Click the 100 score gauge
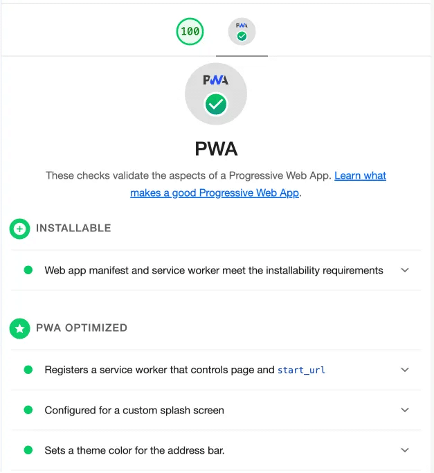This screenshot has width=434, height=473. [x=190, y=32]
